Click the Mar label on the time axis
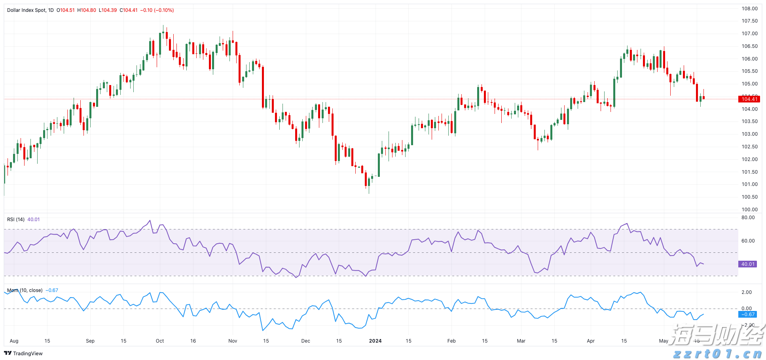This screenshot has width=766, height=360. (x=521, y=341)
